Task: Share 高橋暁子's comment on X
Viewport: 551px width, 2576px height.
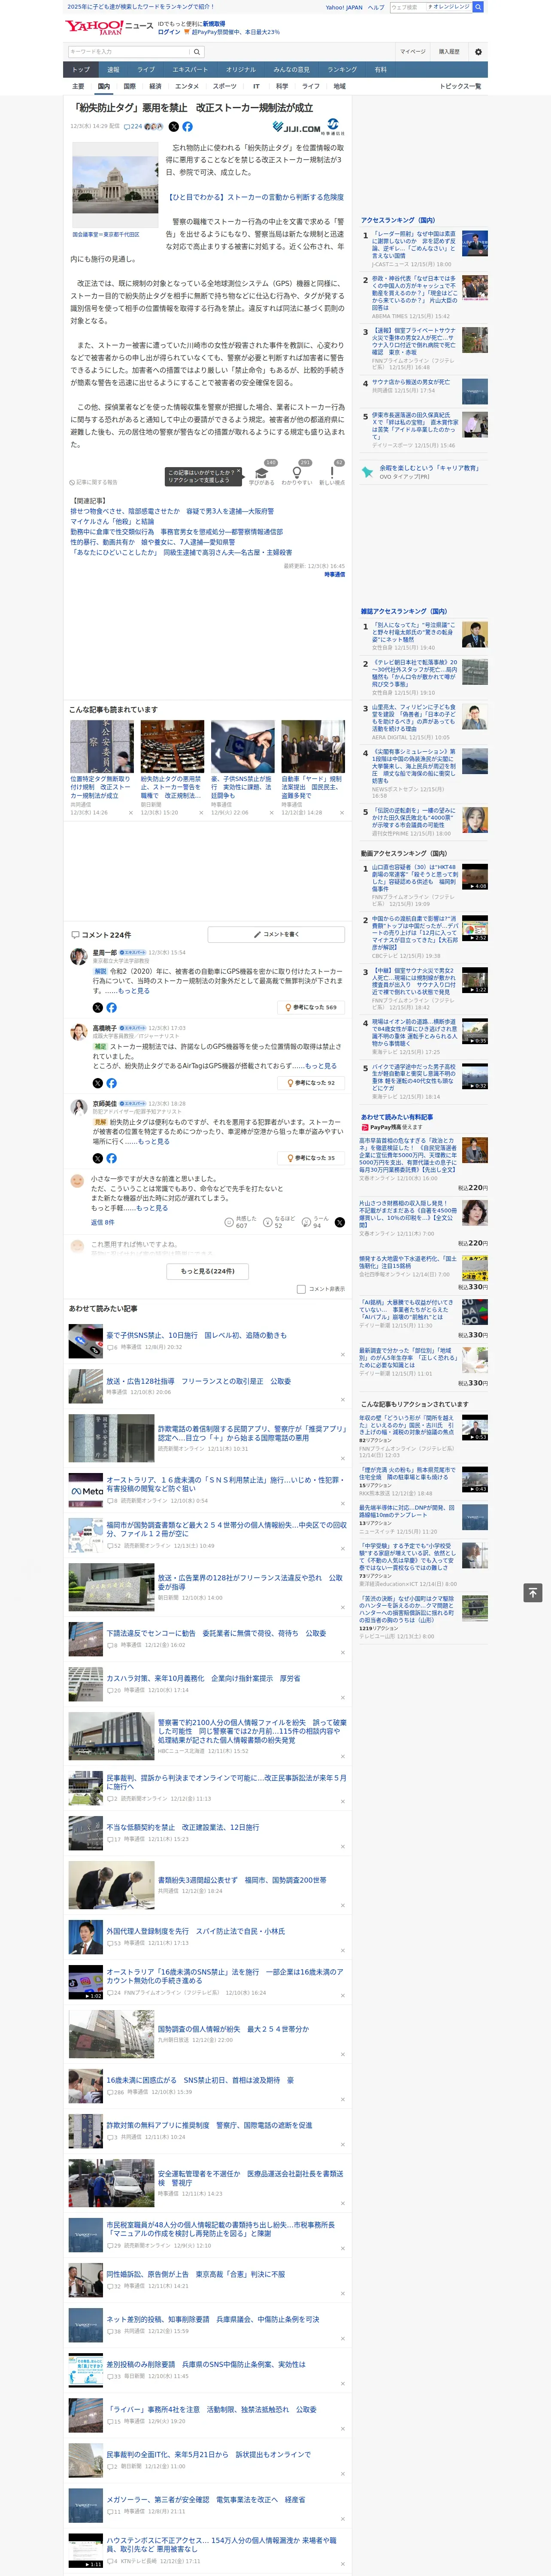Action: point(98,1083)
